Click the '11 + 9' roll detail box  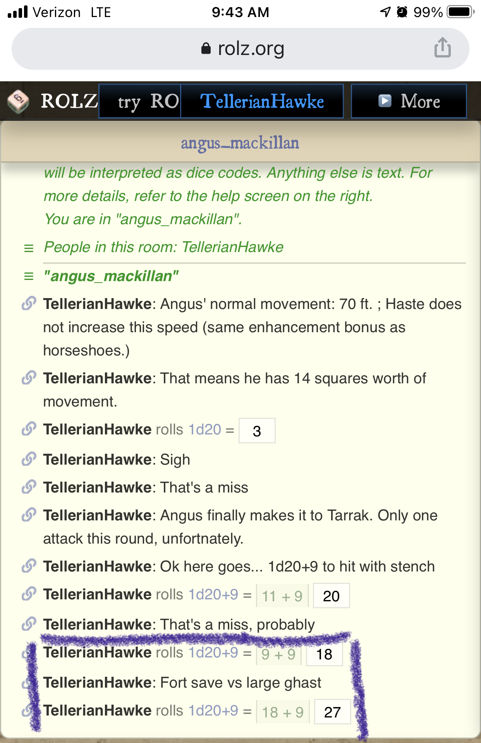pos(282,595)
